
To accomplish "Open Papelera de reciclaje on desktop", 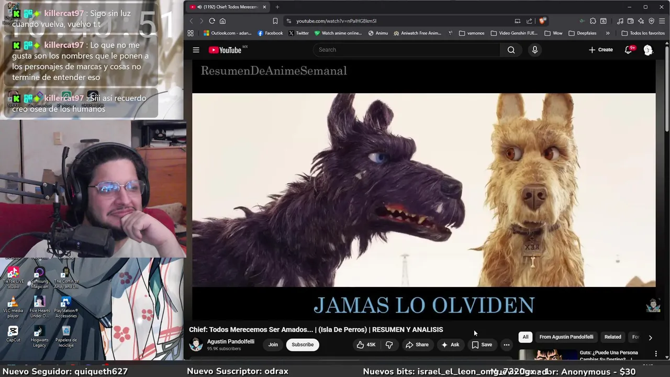I will (66, 336).
